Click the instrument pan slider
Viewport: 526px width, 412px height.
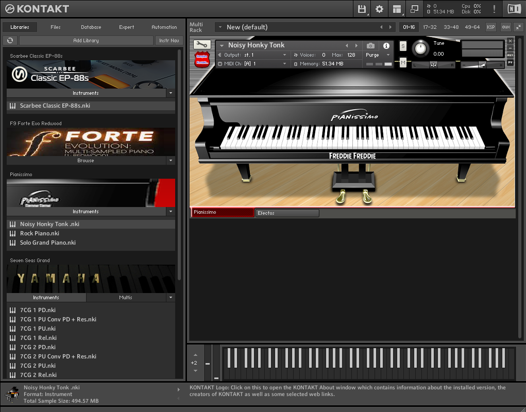(x=433, y=65)
